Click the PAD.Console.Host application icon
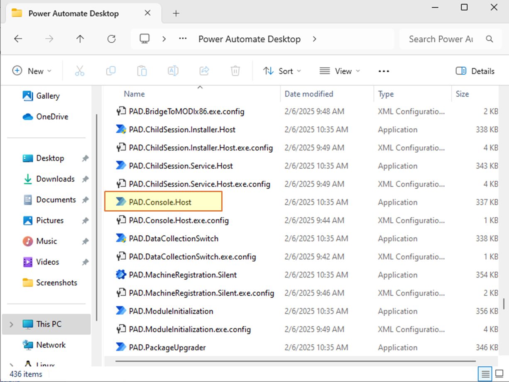 [x=121, y=202]
